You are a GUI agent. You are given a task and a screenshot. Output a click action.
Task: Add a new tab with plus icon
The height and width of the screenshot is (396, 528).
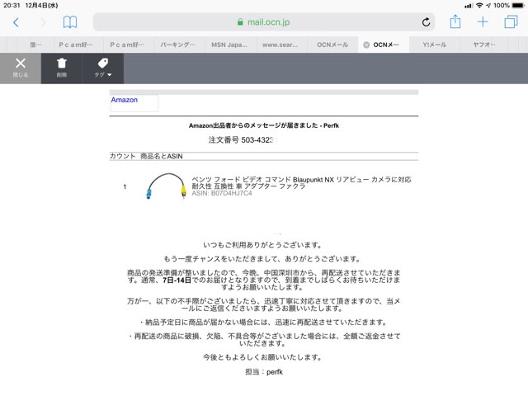(483, 22)
